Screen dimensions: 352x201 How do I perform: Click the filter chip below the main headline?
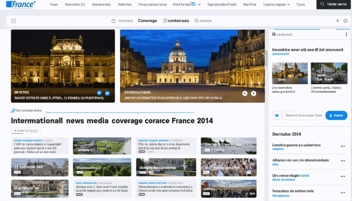pyautogui.click(x=26, y=130)
